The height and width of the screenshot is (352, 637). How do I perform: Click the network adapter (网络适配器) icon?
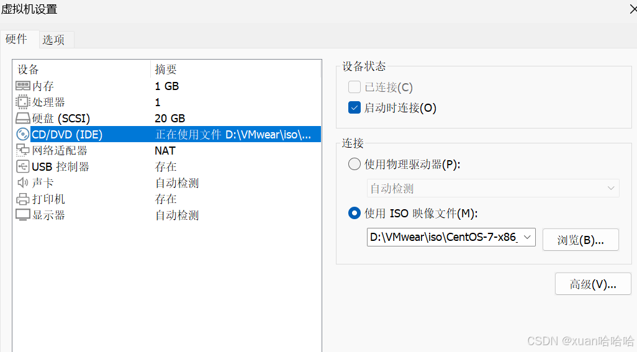pyautogui.click(x=23, y=150)
